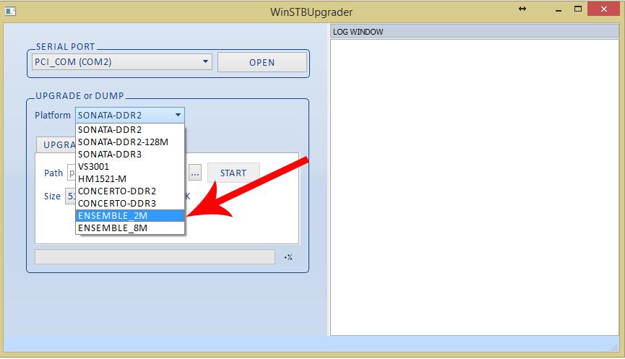
Task: Choose ENSEMBLE_8M platform option
Action: tap(130, 228)
